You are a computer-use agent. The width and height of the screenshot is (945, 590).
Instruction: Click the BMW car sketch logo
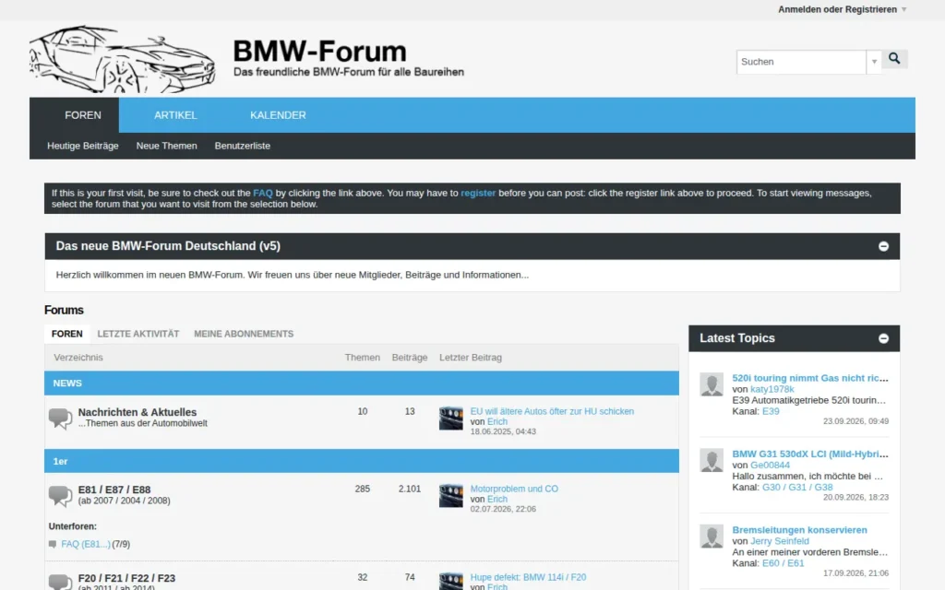[123, 59]
